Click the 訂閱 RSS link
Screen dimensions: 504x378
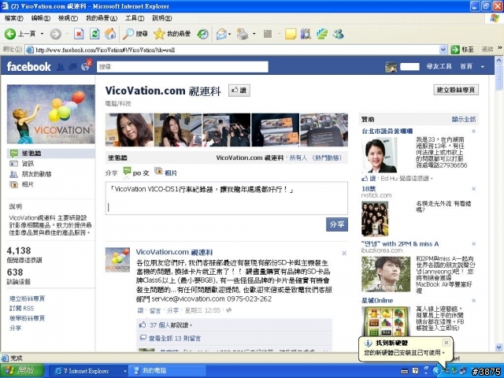[x=21, y=308]
